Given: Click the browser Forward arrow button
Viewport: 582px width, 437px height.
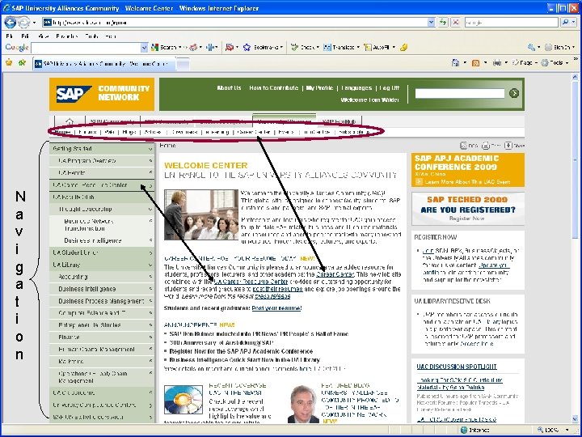Looking at the screenshot, I should click(x=23, y=23).
